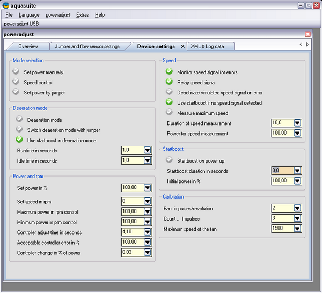Close the poweradjust panel with the red X
Screen dimensions: 322x293
coord(308,34)
